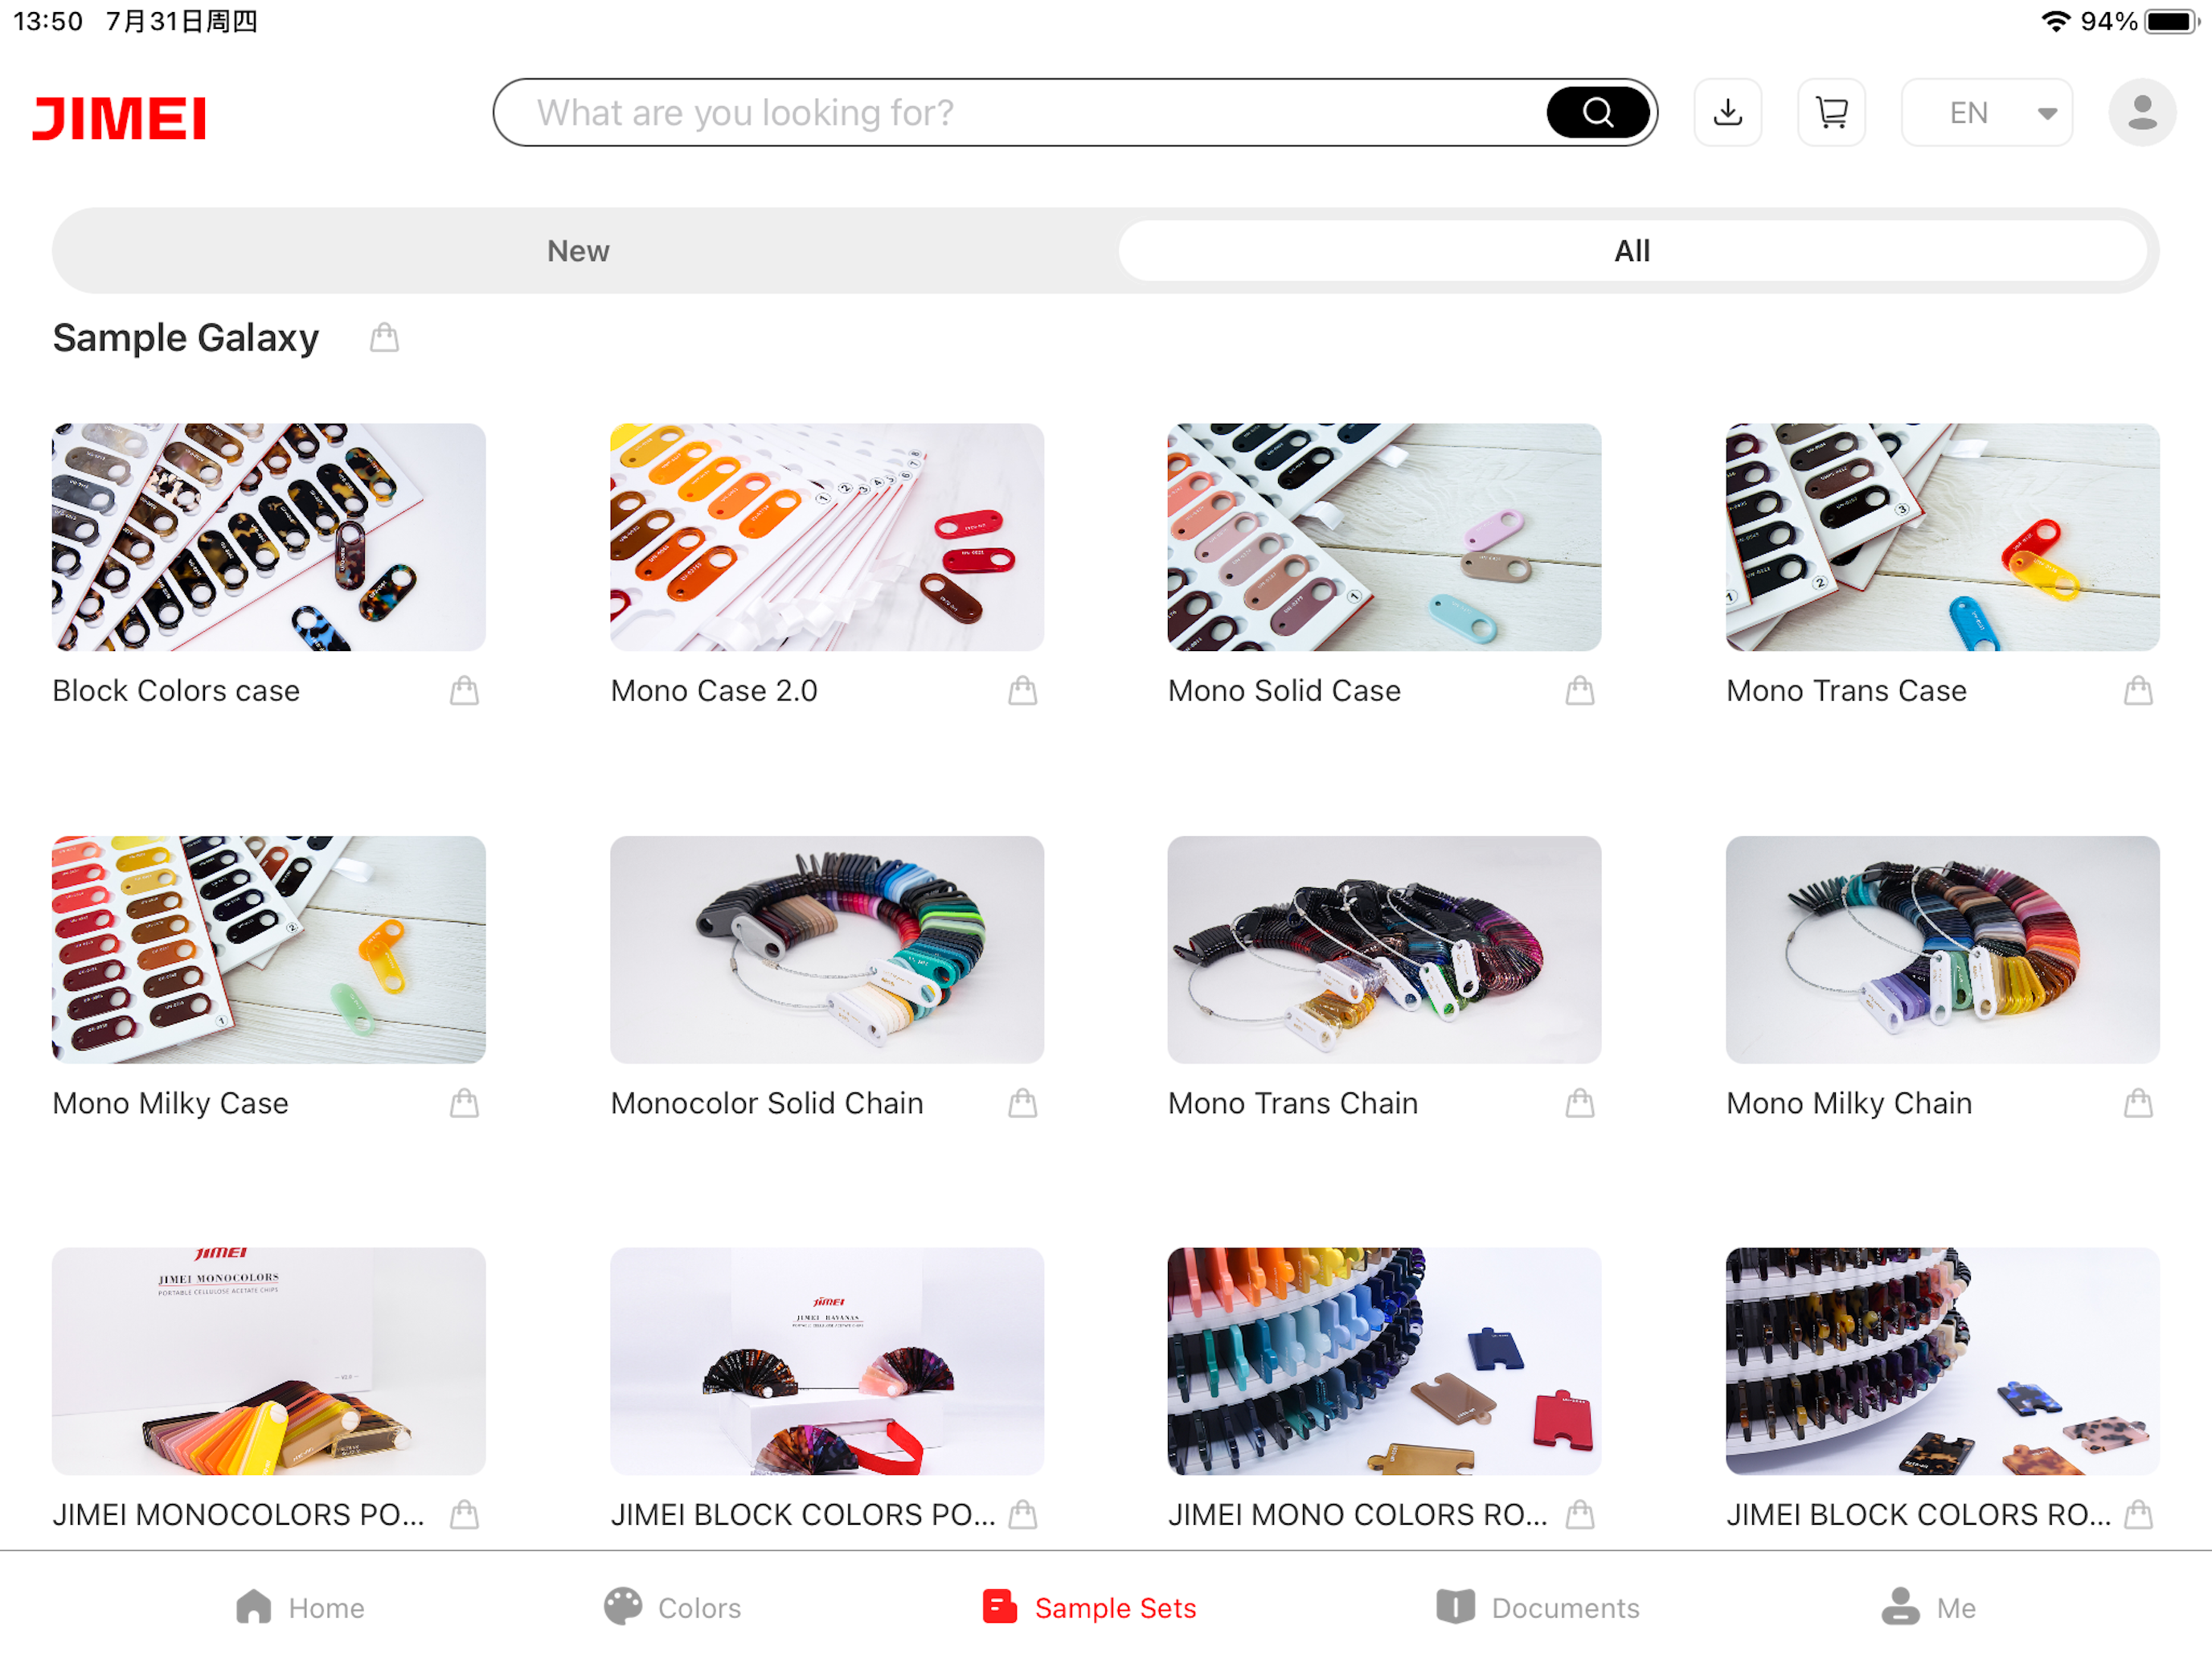
Task: Open Mono Milky Case thumbnail
Action: pyautogui.click(x=269, y=949)
